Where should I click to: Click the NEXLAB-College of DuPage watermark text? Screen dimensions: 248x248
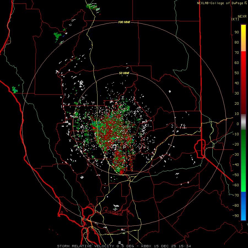pos(220,3)
